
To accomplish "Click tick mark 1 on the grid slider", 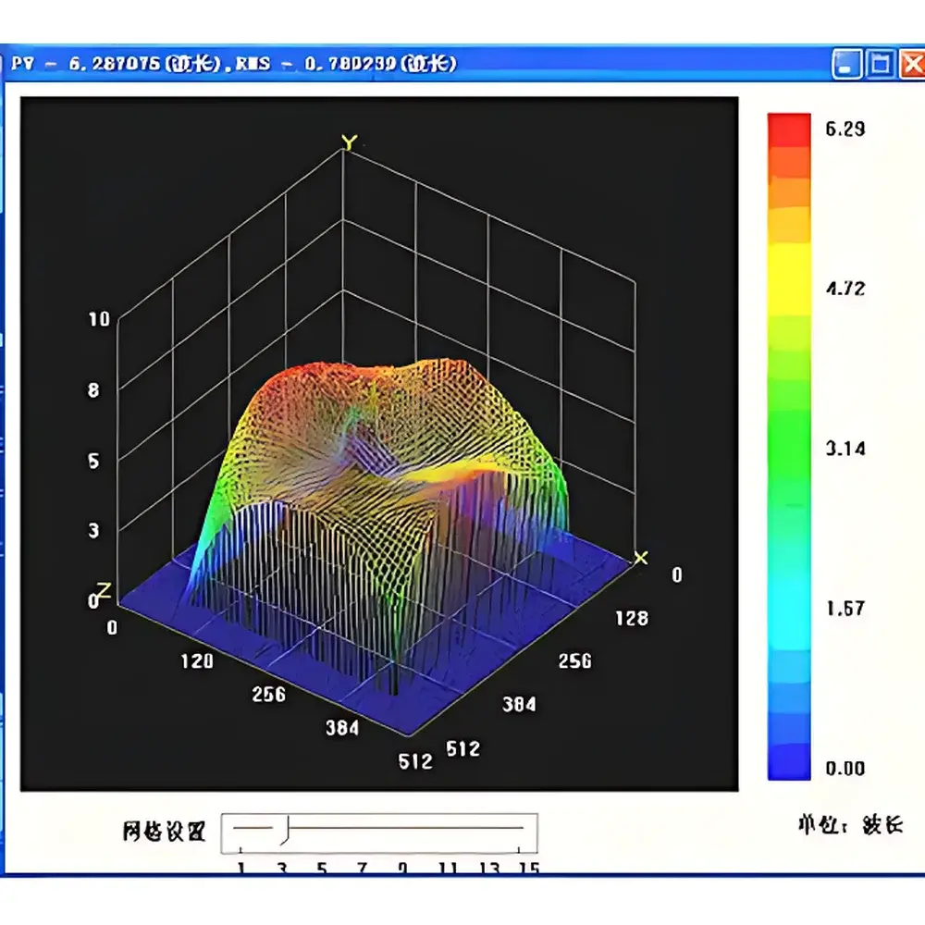I will (240, 868).
